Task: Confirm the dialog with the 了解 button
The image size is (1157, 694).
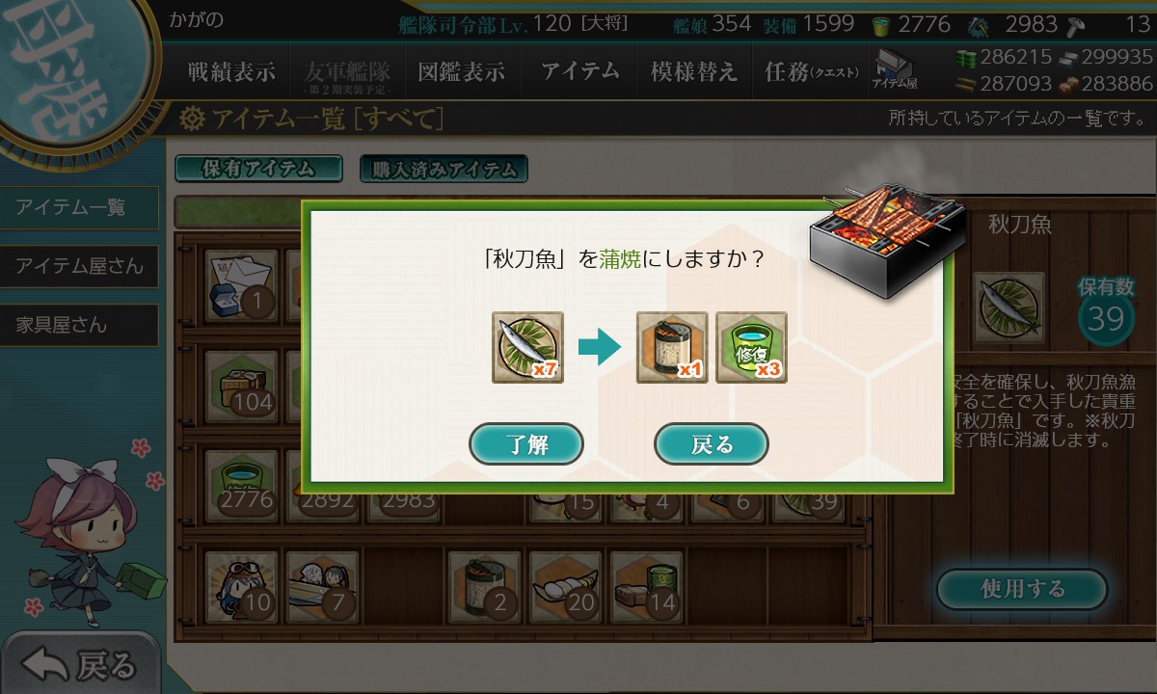Action: tap(526, 444)
